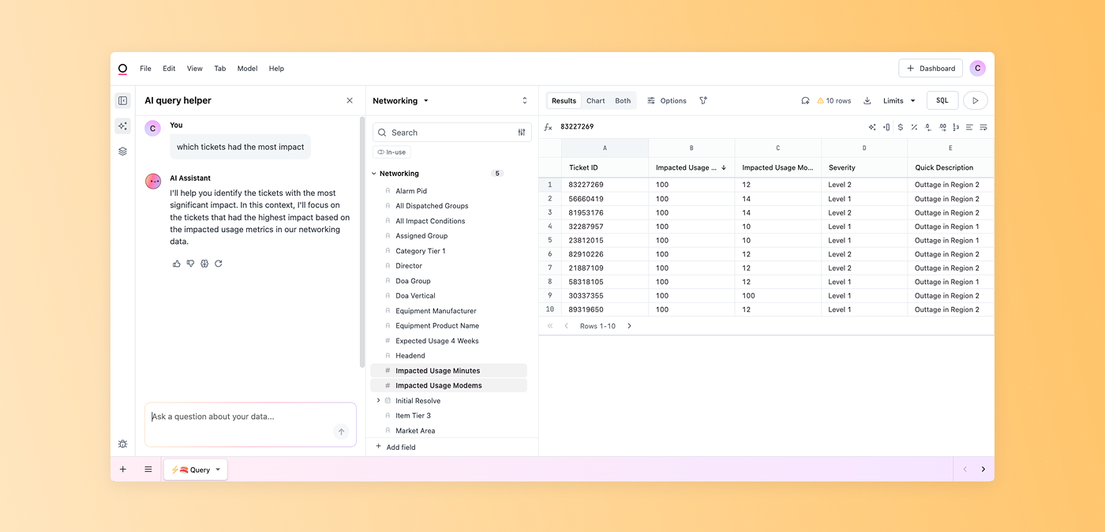Apply percentage formatting to results

(x=914, y=127)
